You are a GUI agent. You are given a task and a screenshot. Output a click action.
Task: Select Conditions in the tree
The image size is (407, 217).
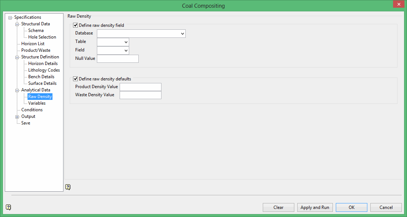[31, 110]
